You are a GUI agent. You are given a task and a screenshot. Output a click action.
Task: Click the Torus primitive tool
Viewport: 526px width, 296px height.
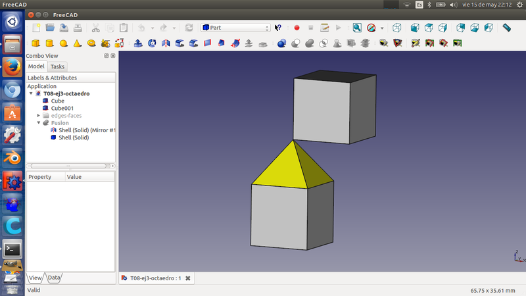click(x=91, y=43)
